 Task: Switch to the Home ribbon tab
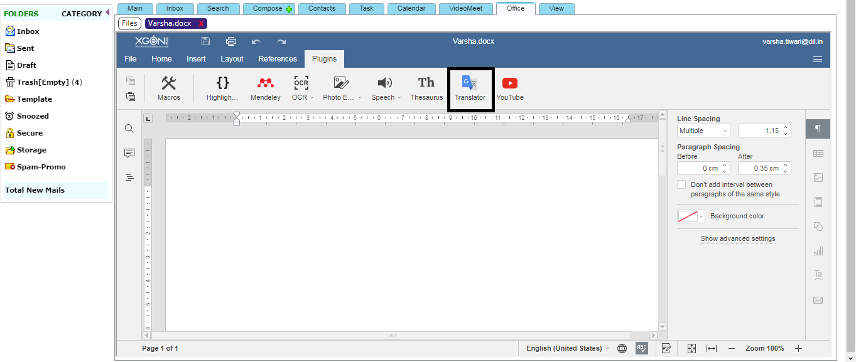pos(161,59)
